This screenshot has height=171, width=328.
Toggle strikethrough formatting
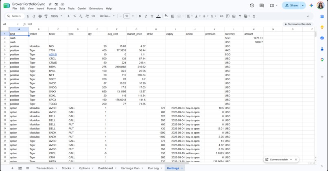[152, 16]
